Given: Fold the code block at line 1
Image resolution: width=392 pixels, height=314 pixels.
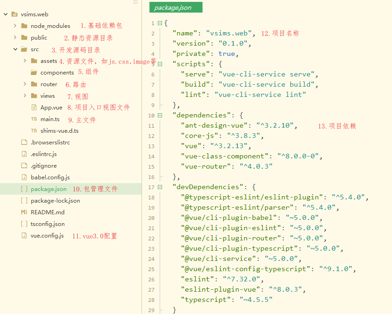Looking at the screenshot, I should (x=160, y=23).
